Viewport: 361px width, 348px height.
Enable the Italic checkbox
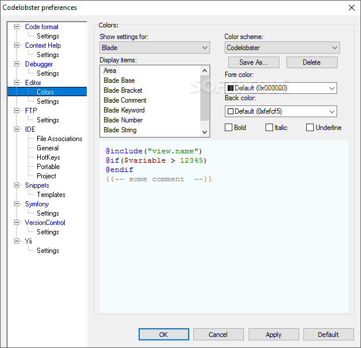coord(269,128)
